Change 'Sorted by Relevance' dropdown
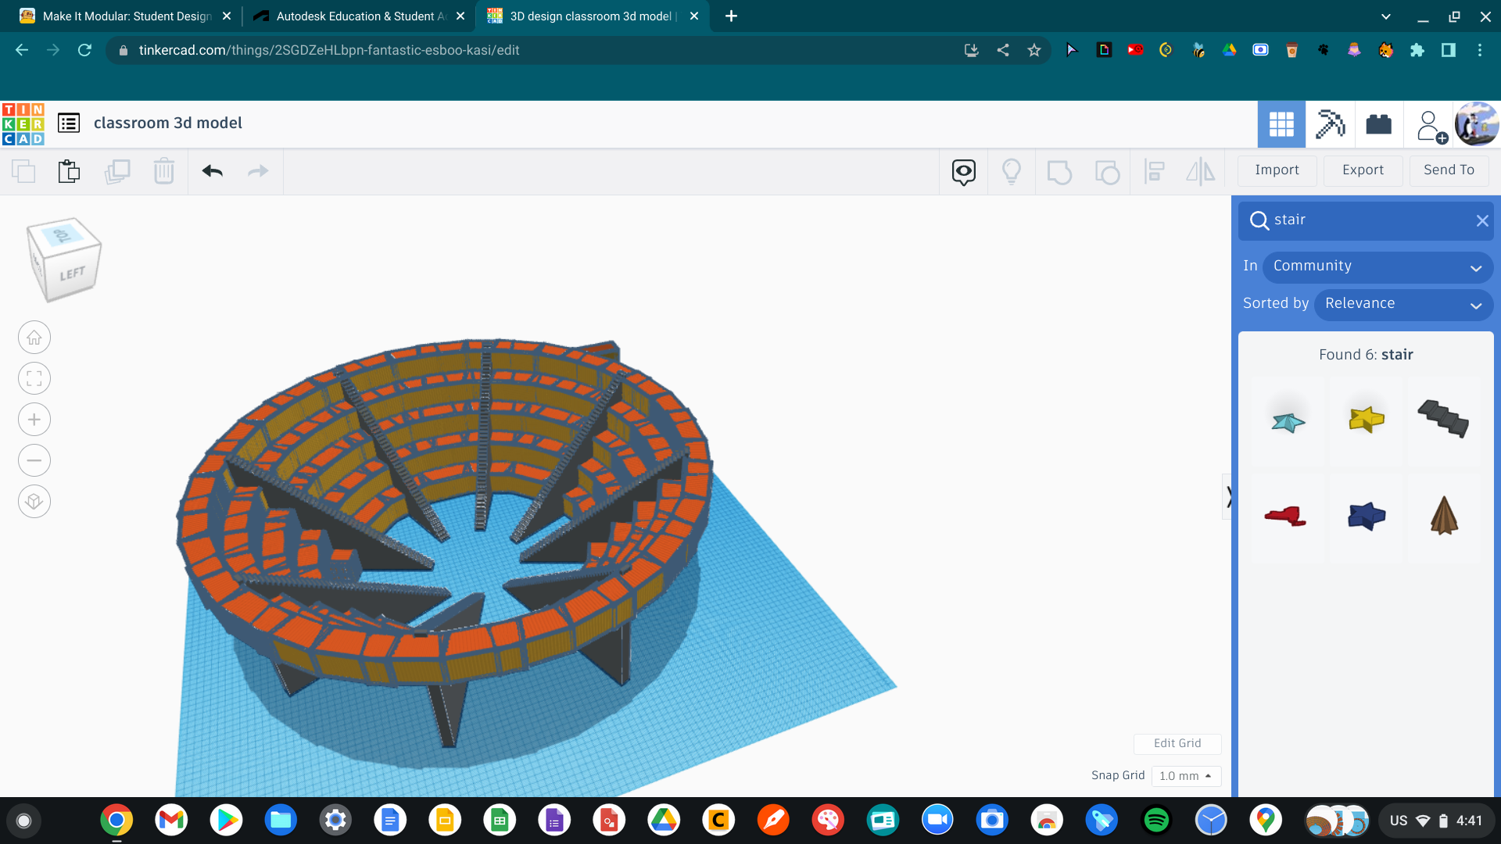This screenshot has height=844, width=1501. pyautogui.click(x=1403, y=304)
